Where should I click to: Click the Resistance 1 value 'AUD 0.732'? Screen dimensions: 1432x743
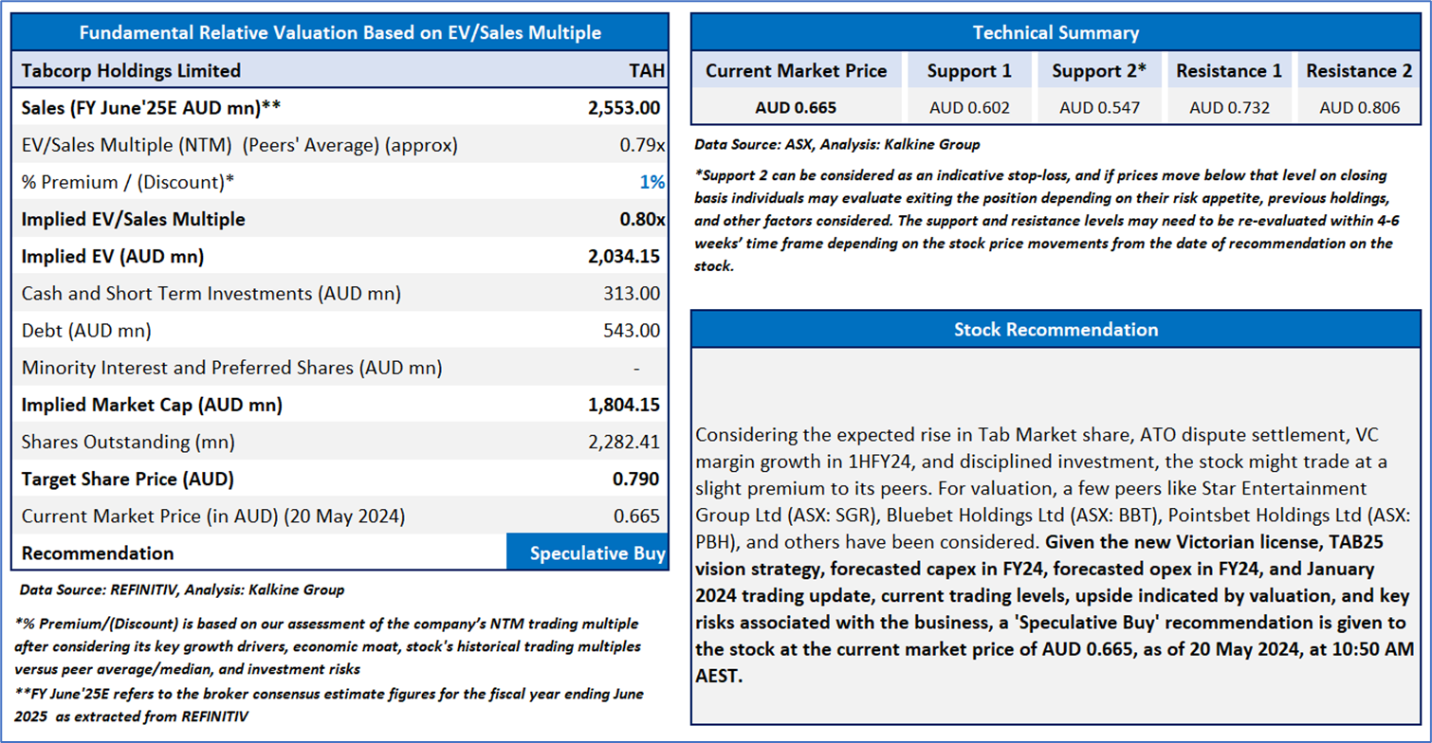(1230, 107)
